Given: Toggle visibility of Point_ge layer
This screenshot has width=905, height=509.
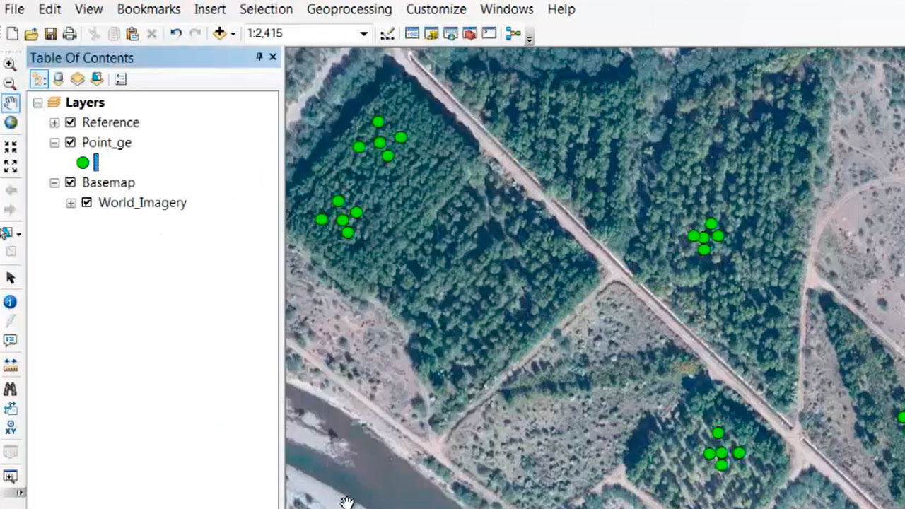Looking at the screenshot, I should tap(70, 142).
